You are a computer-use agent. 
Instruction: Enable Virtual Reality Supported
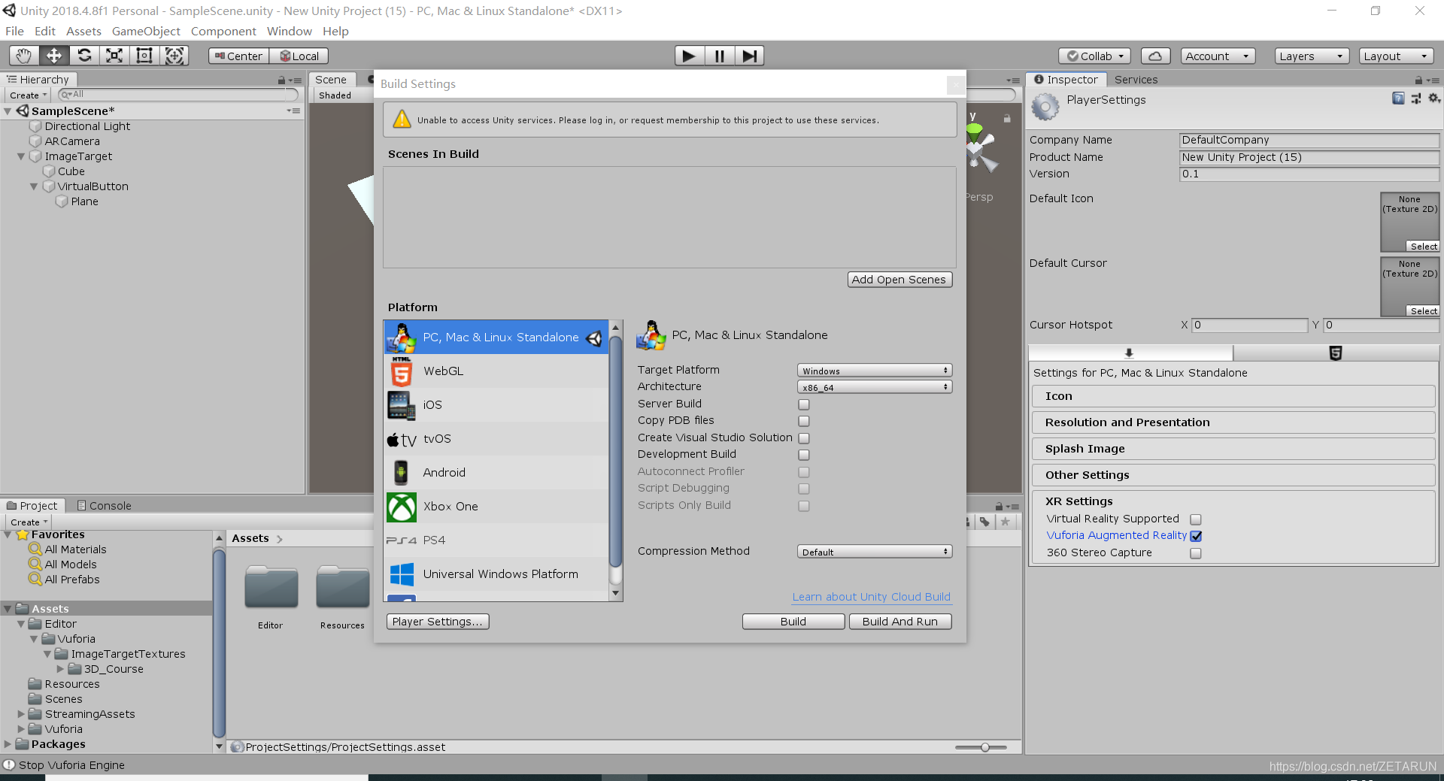[1196, 519]
